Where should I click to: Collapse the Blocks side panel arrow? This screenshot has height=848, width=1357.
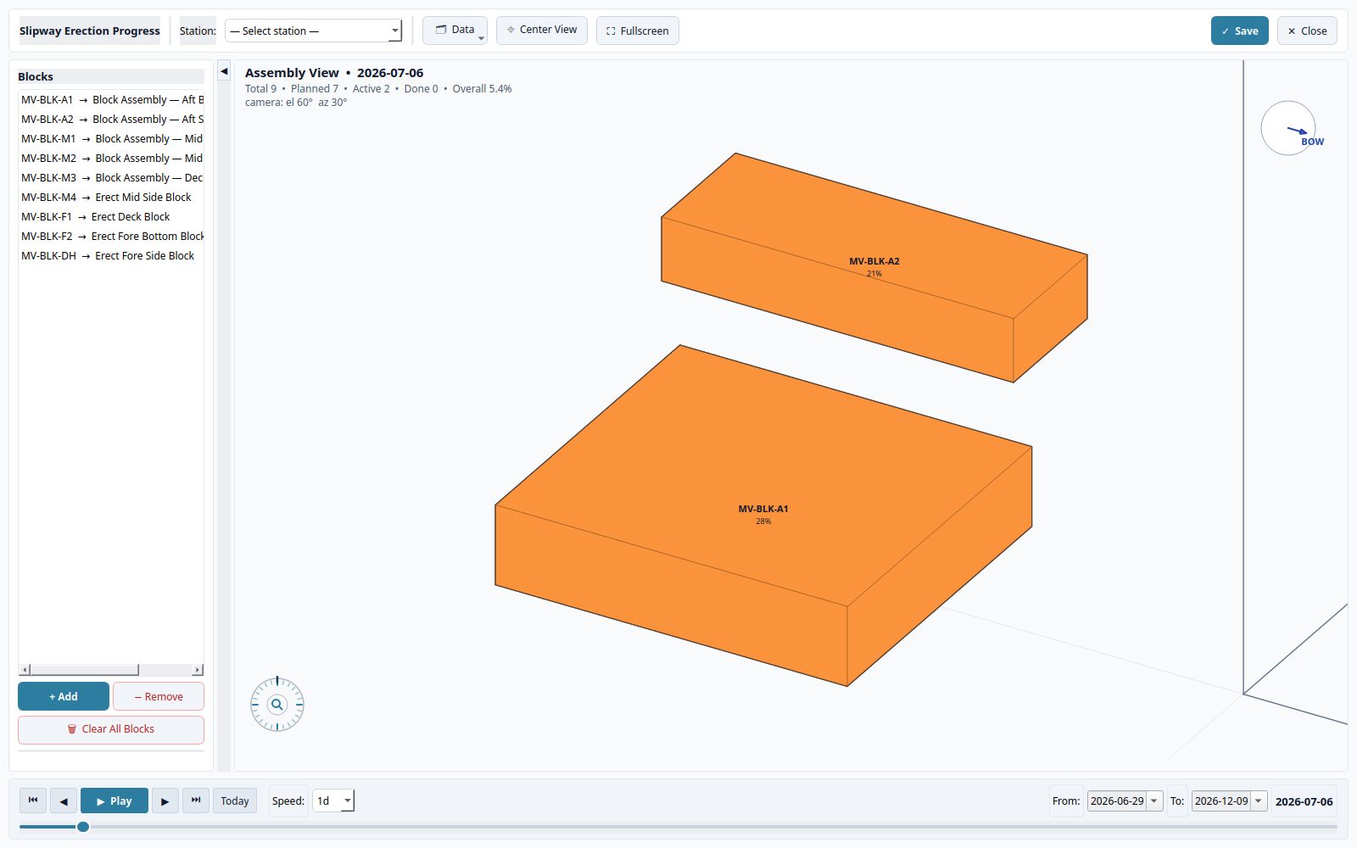(x=224, y=72)
